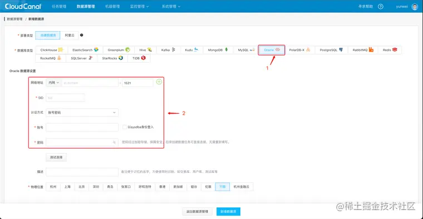Click the 寻求帮助 link
Viewport: 423px width, 219px height.
[x=365, y=7]
